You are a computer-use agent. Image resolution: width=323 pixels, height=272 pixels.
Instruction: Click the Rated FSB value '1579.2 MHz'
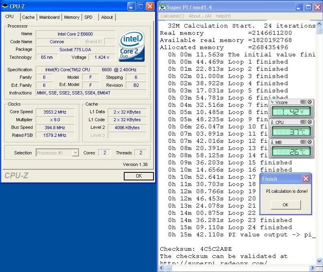click(55, 135)
